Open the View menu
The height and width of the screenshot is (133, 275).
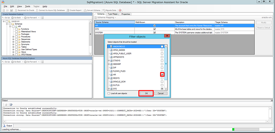(x=19, y=6)
